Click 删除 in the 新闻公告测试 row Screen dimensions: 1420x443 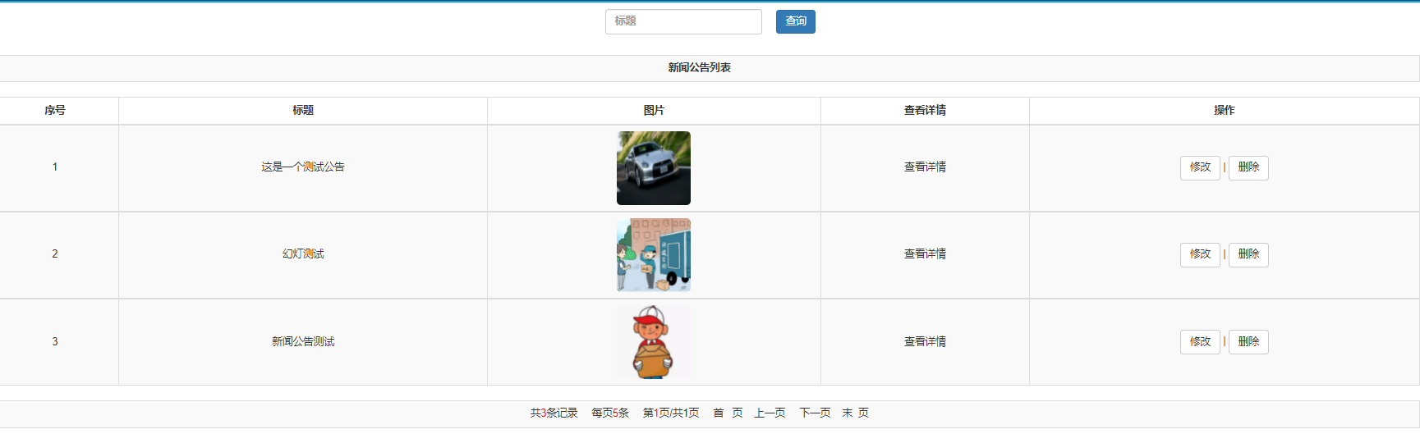point(1248,342)
